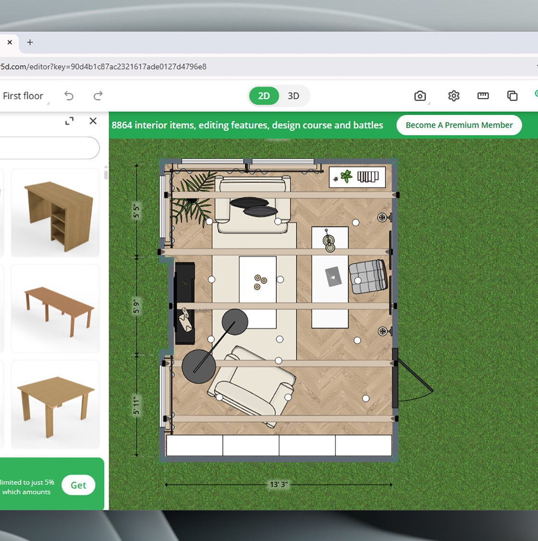
Task: Select the square wooden table thumbnail
Action: [56, 404]
